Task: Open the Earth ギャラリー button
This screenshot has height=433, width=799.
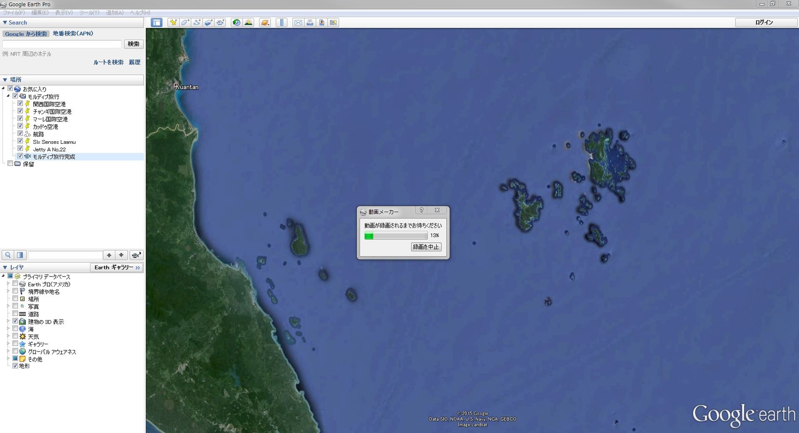Action: (117, 267)
